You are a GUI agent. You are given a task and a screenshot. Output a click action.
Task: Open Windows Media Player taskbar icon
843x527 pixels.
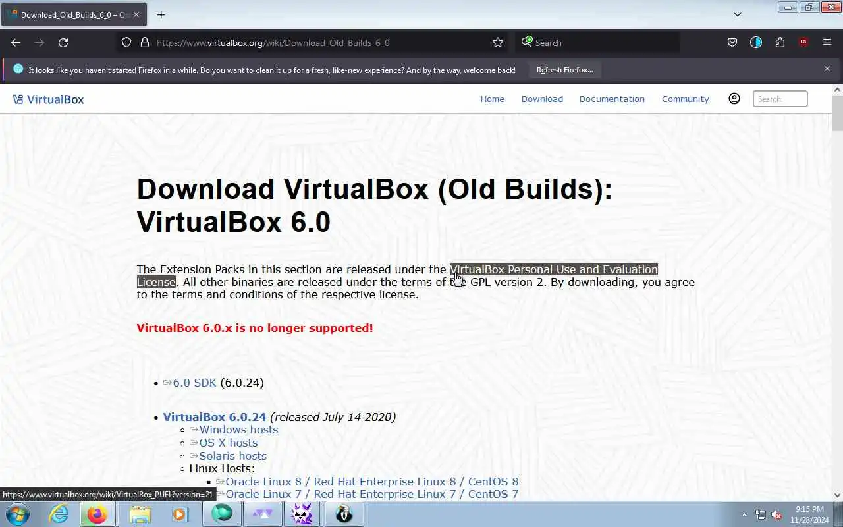pos(180,514)
